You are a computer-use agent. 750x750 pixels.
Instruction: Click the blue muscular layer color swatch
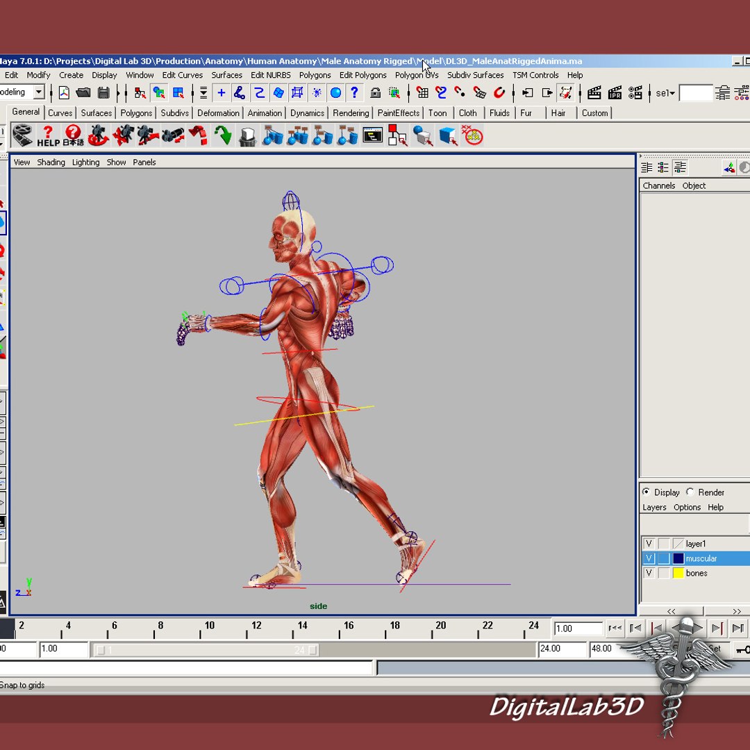click(x=678, y=558)
